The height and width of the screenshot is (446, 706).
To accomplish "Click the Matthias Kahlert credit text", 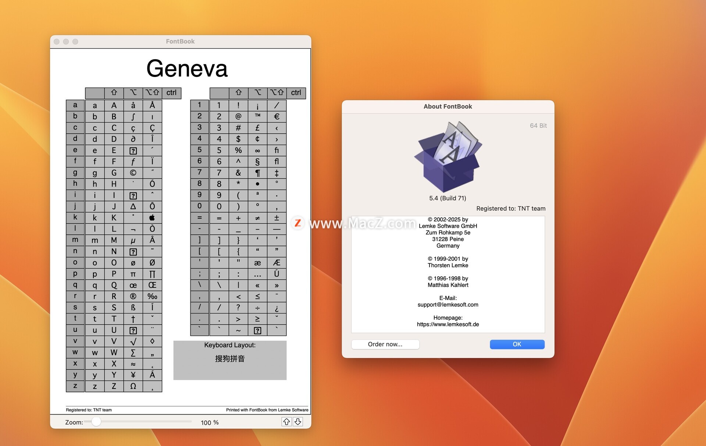I will pyautogui.click(x=448, y=285).
